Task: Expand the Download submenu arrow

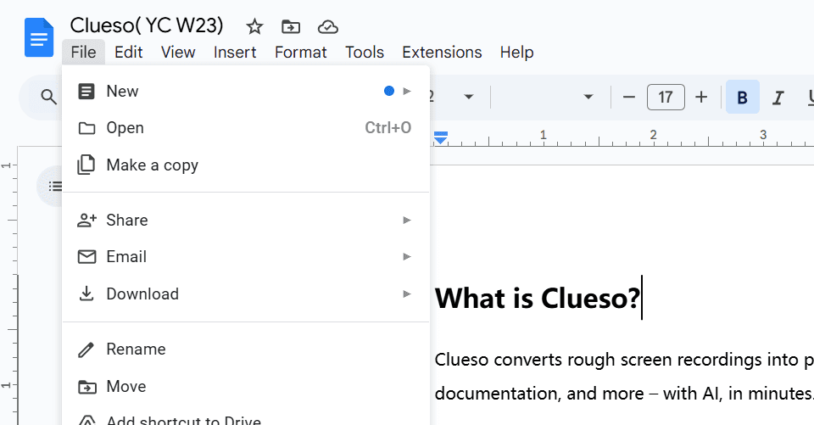Action: click(407, 294)
